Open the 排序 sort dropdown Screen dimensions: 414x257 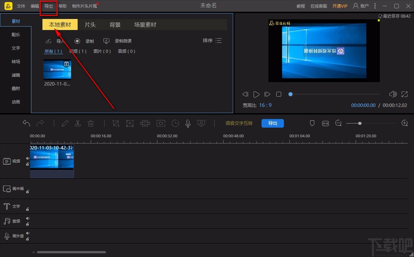pyautogui.click(x=212, y=41)
